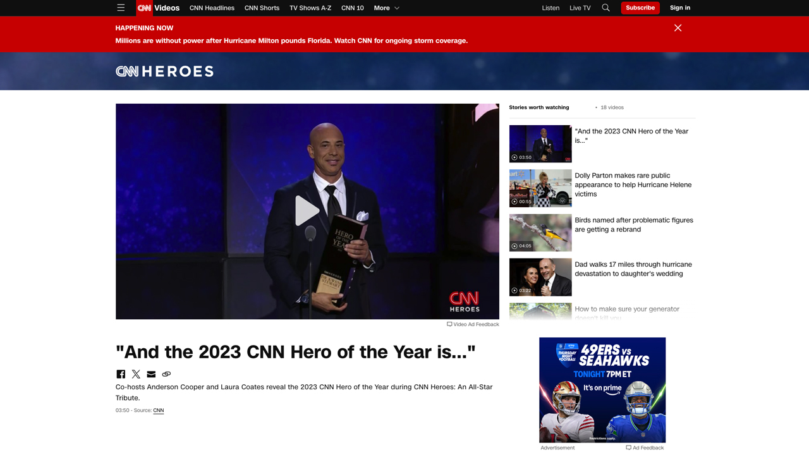Open "Birds named after problematic figures" title

tap(634, 224)
